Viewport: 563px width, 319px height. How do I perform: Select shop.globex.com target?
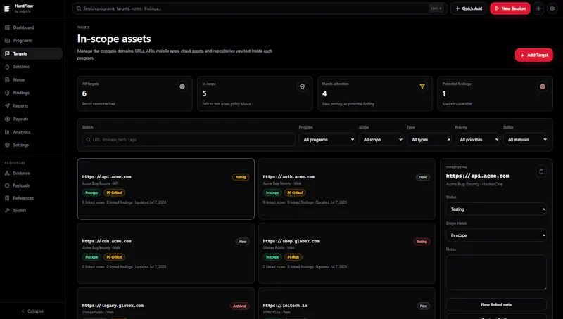click(x=346, y=254)
